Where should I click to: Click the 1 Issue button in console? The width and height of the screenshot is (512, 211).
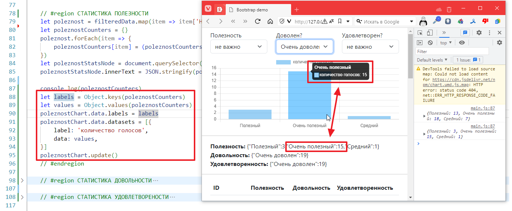(468, 60)
